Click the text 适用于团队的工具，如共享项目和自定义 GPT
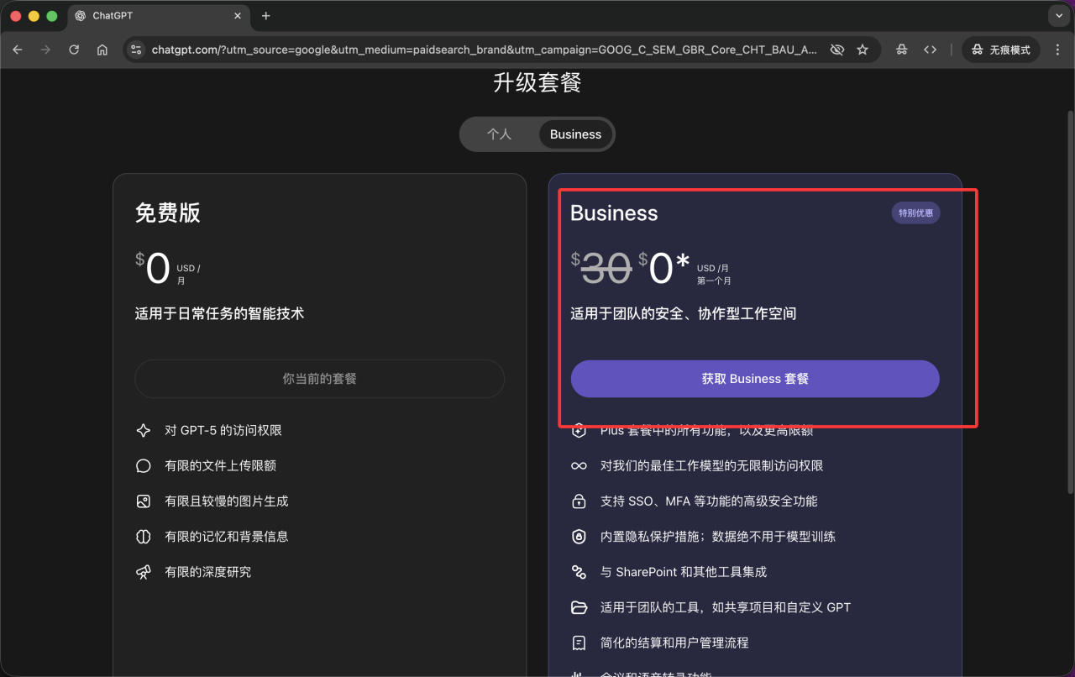Screen dimensions: 1075x677 [726, 607]
